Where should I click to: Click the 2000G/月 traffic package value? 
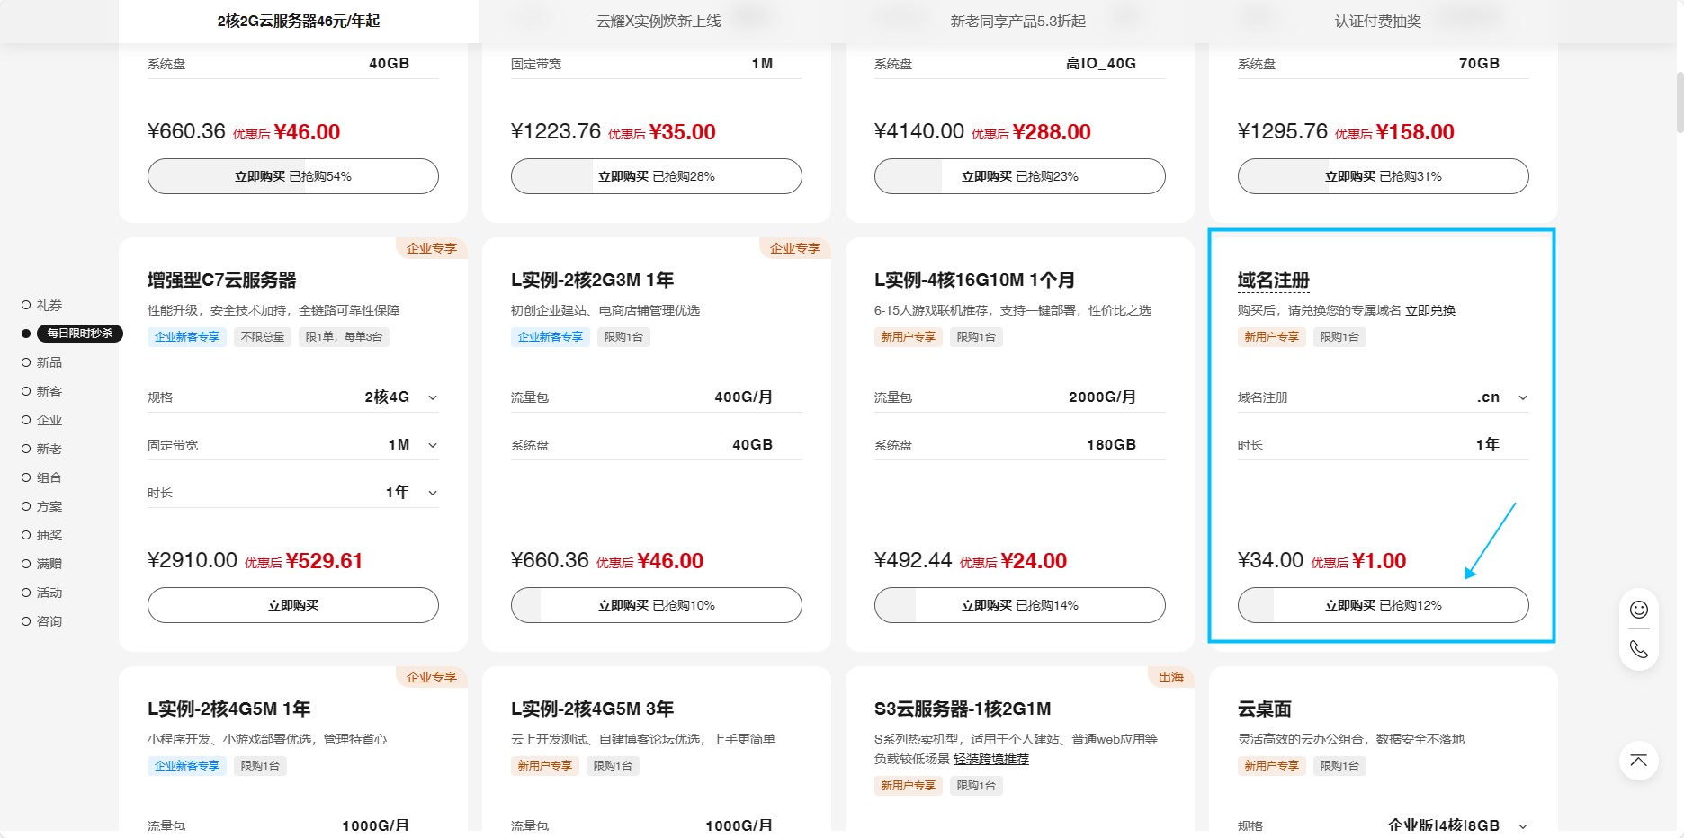[1103, 397]
